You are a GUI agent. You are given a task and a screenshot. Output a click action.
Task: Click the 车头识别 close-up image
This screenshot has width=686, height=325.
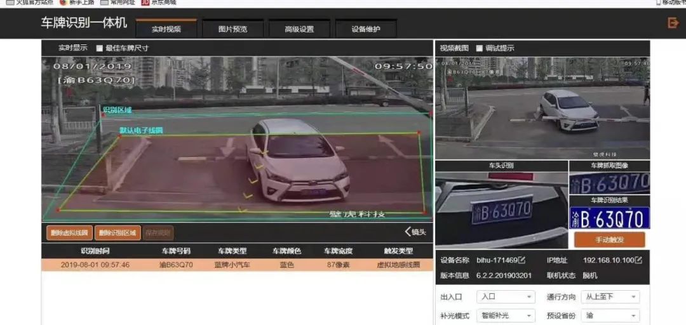(501, 210)
